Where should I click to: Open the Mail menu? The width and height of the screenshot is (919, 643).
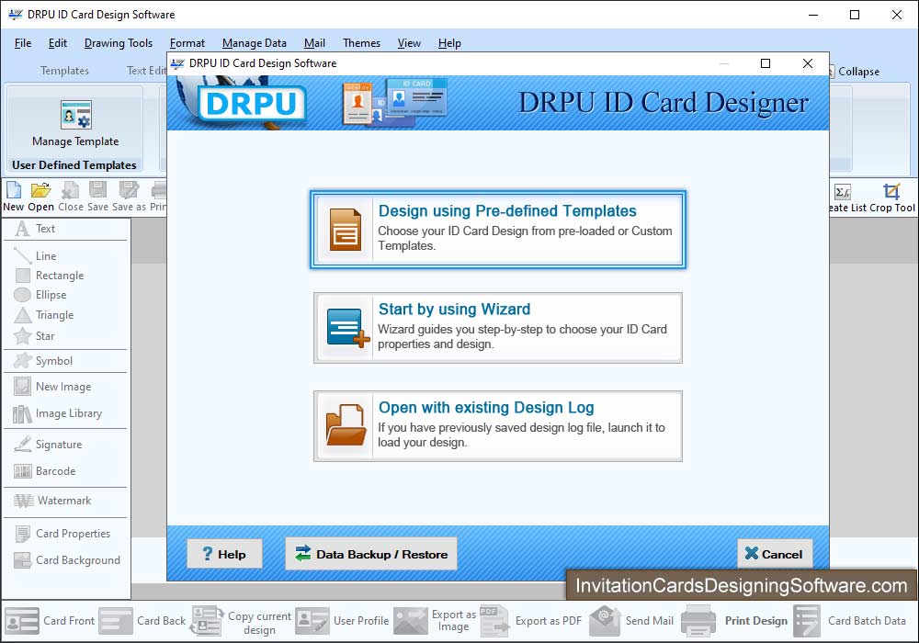point(314,43)
